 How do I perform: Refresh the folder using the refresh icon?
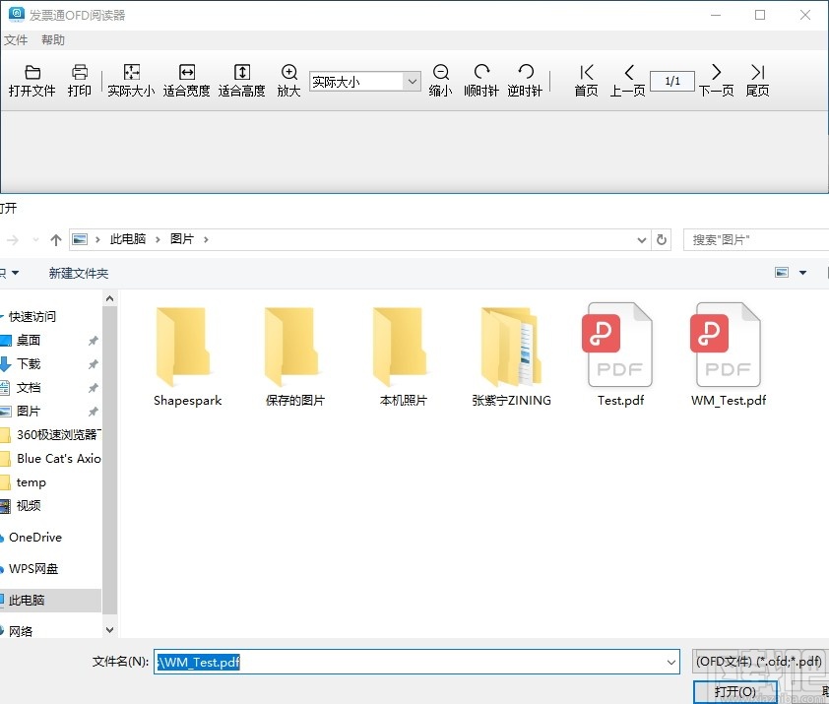[662, 239]
